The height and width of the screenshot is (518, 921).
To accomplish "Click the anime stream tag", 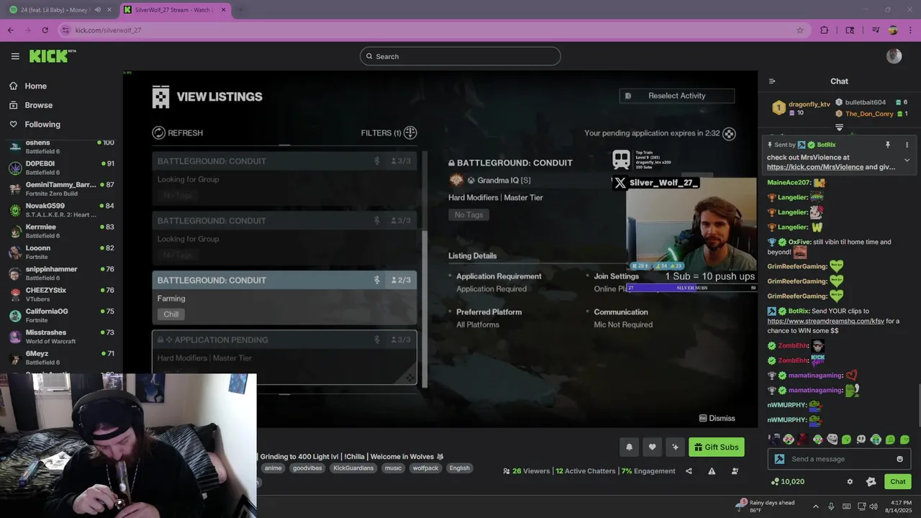I will pyautogui.click(x=273, y=468).
